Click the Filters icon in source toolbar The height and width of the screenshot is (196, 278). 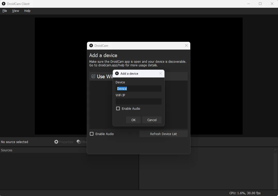click(79, 142)
